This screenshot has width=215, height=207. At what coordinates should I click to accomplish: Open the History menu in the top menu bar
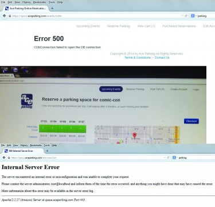tap(26, 2)
